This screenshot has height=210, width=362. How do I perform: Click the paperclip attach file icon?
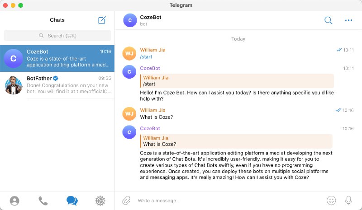pos(126,200)
